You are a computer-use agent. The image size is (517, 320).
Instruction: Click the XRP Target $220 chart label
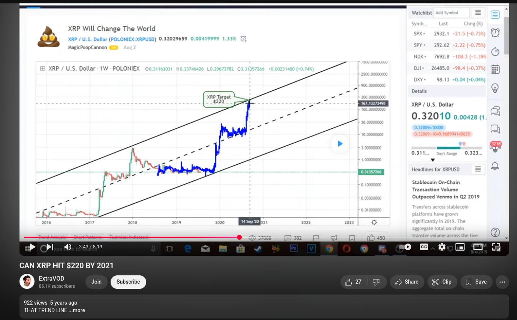pyautogui.click(x=219, y=99)
